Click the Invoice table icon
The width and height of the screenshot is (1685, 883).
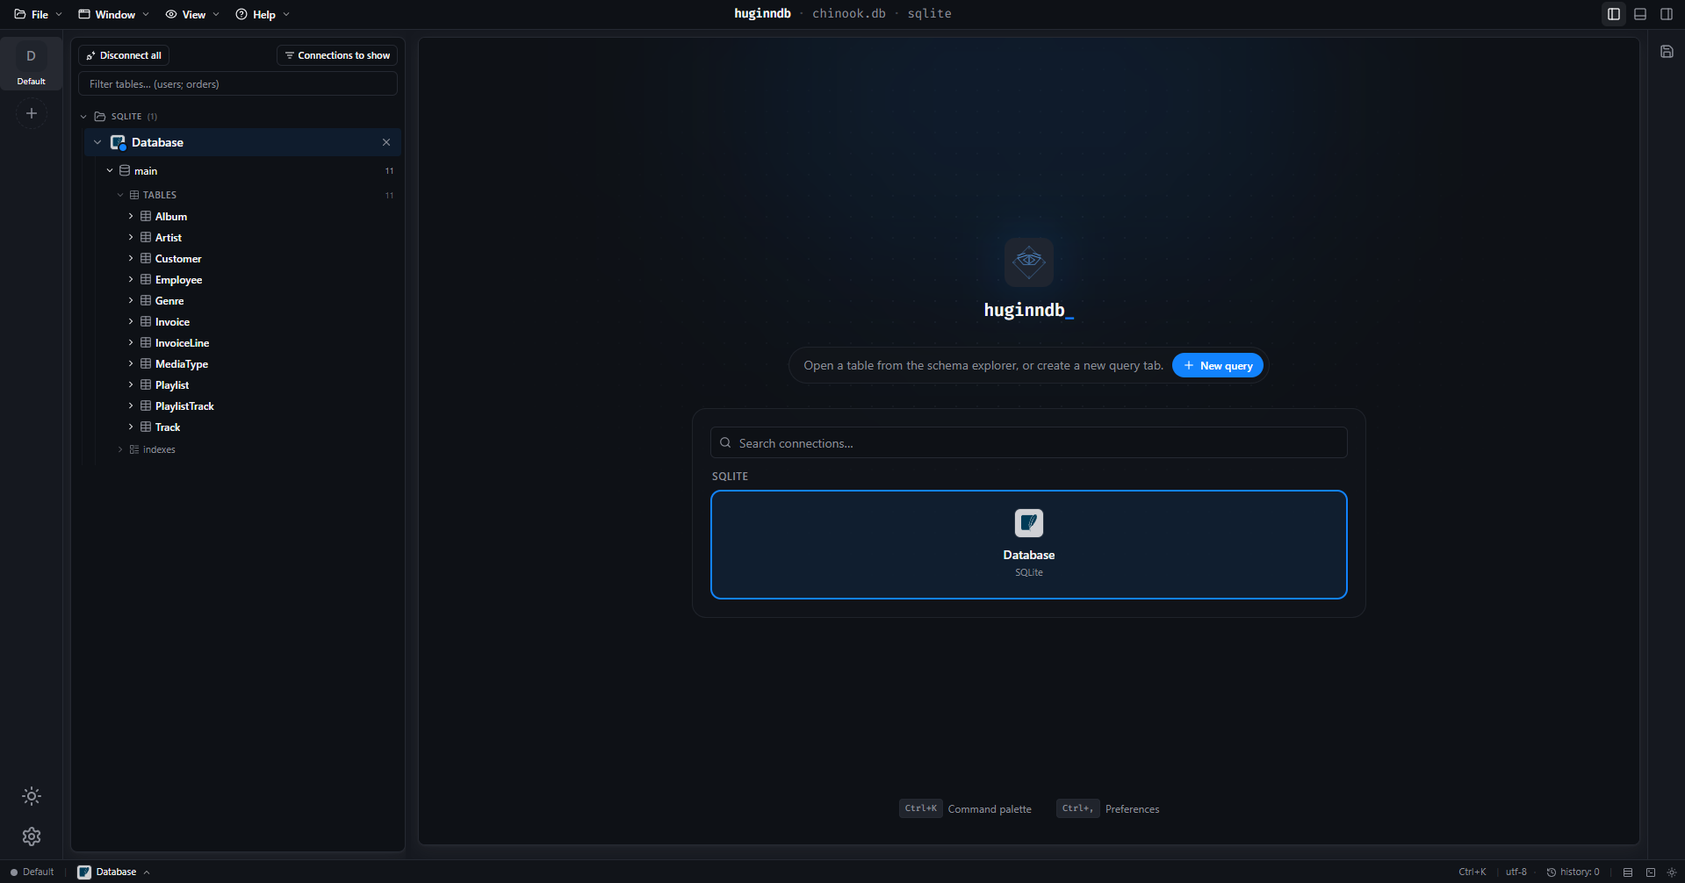click(x=146, y=321)
